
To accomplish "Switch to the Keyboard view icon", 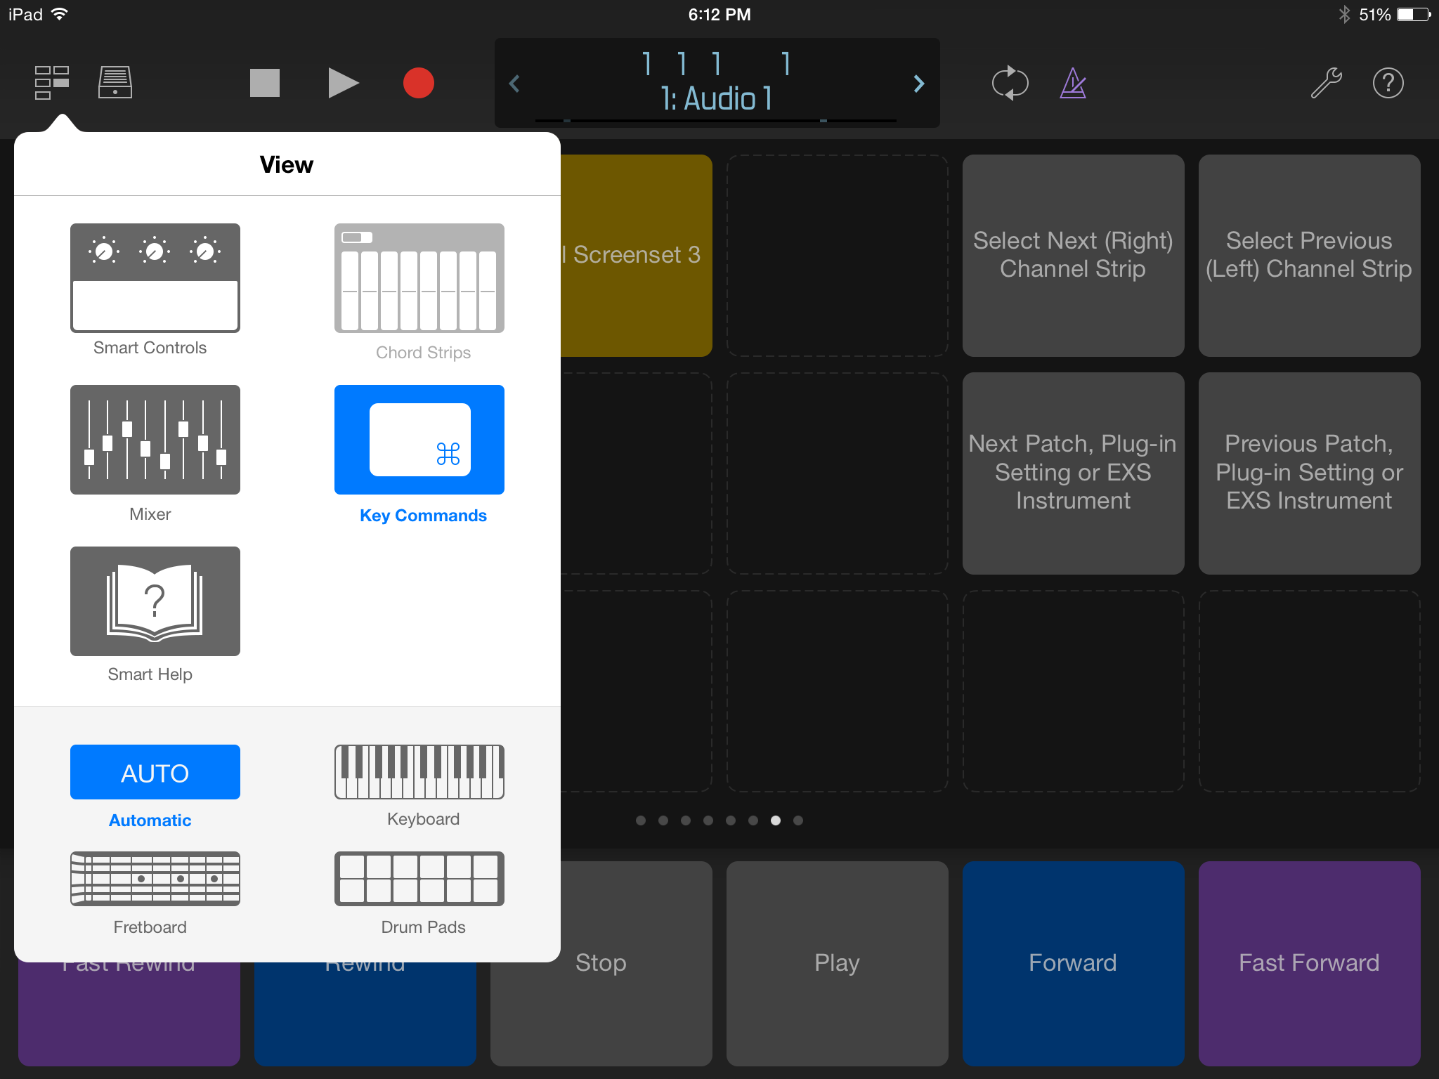I will [x=419, y=773].
